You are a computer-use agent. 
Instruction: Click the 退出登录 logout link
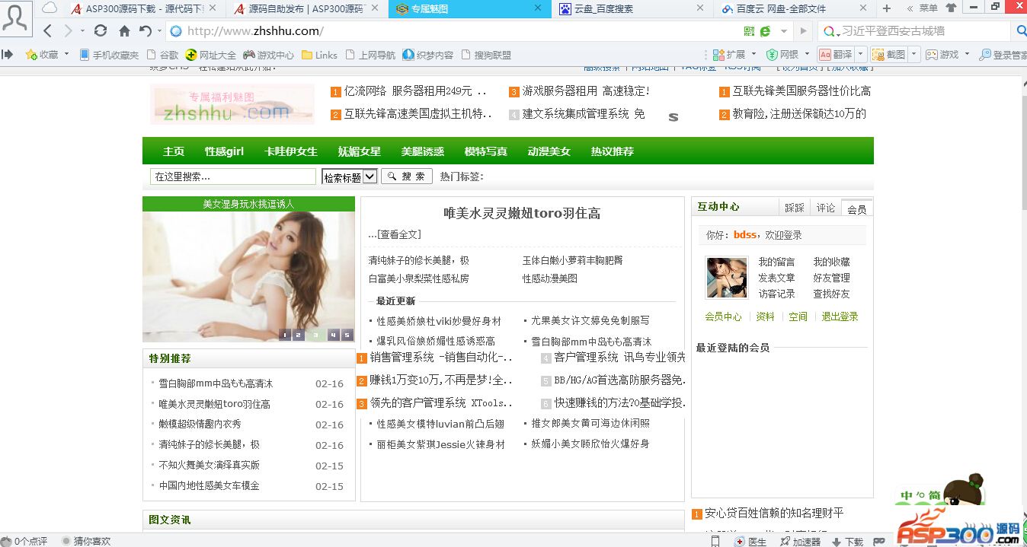pyautogui.click(x=840, y=316)
